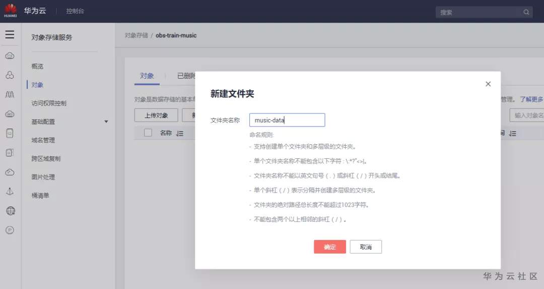Open the cloud disk sidebar icon below the wave icon

10,114
